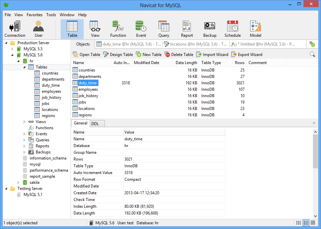Launch the Export Wizard
The height and width of the screenshot is (229, 321).
[x=247, y=55]
